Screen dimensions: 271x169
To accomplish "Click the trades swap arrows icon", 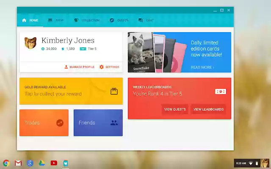I will pyautogui.click(x=60, y=123).
